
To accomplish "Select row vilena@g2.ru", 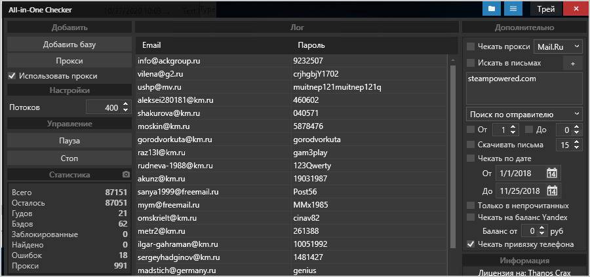I will [291, 74].
